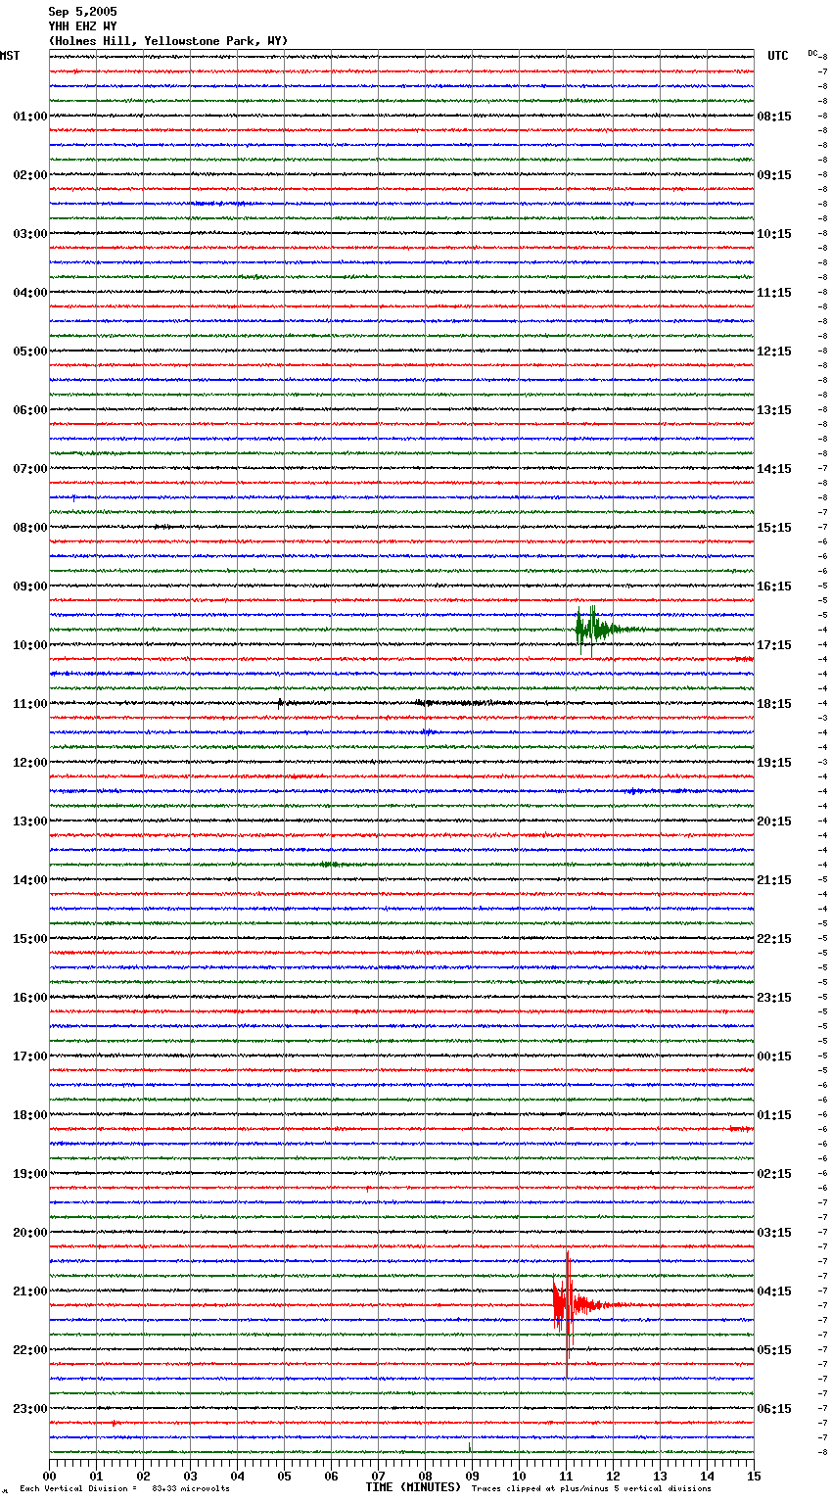The image size is (832, 1502).
Task: Click the 'DC' column header
Action: point(812,53)
